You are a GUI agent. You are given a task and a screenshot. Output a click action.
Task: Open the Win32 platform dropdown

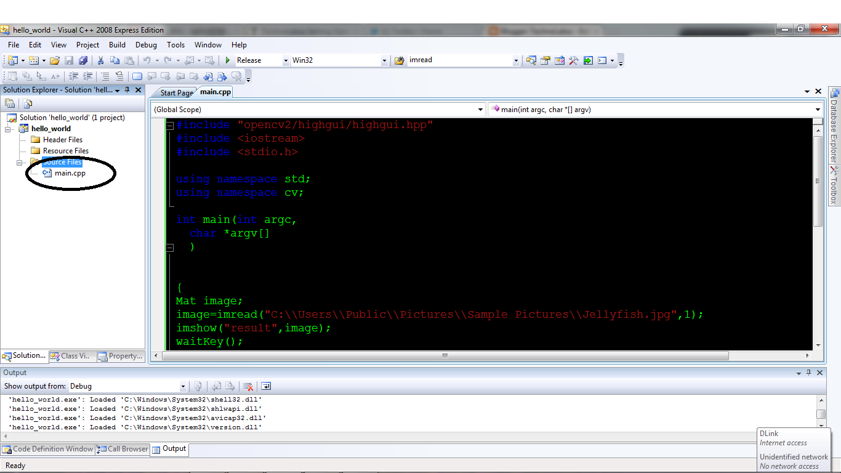(383, 60)
